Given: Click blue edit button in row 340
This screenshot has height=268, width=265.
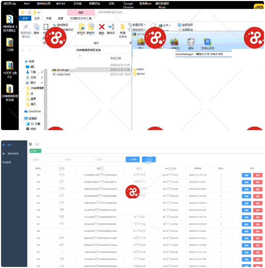Looking at the screenshot, I should pyautogui.click(x=246, y=175).
